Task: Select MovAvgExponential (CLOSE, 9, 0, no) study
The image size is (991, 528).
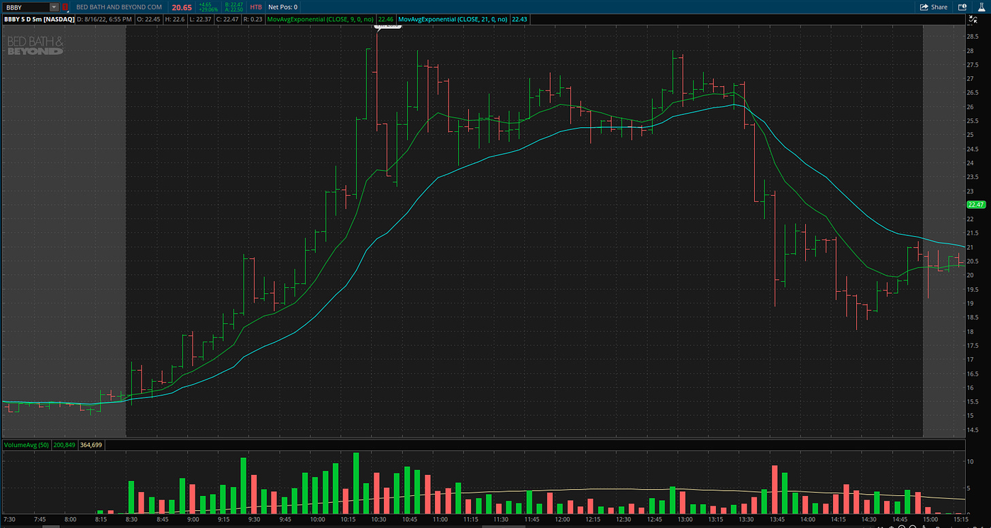Action: [320, 19]
